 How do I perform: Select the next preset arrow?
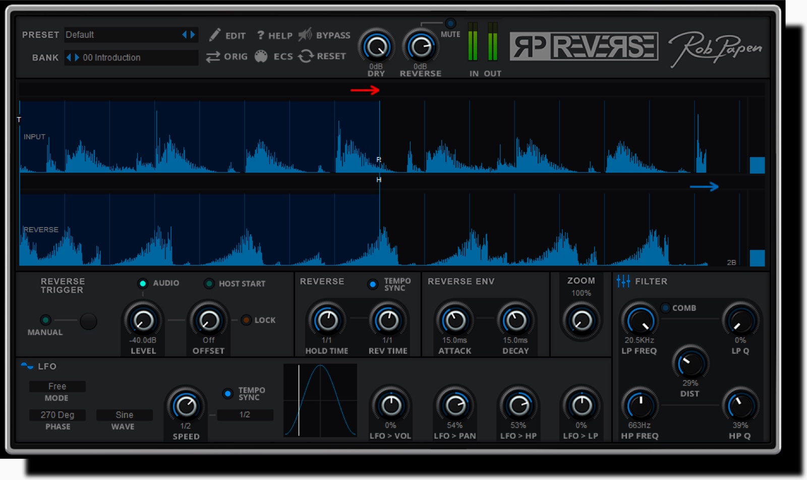point(193,35)
